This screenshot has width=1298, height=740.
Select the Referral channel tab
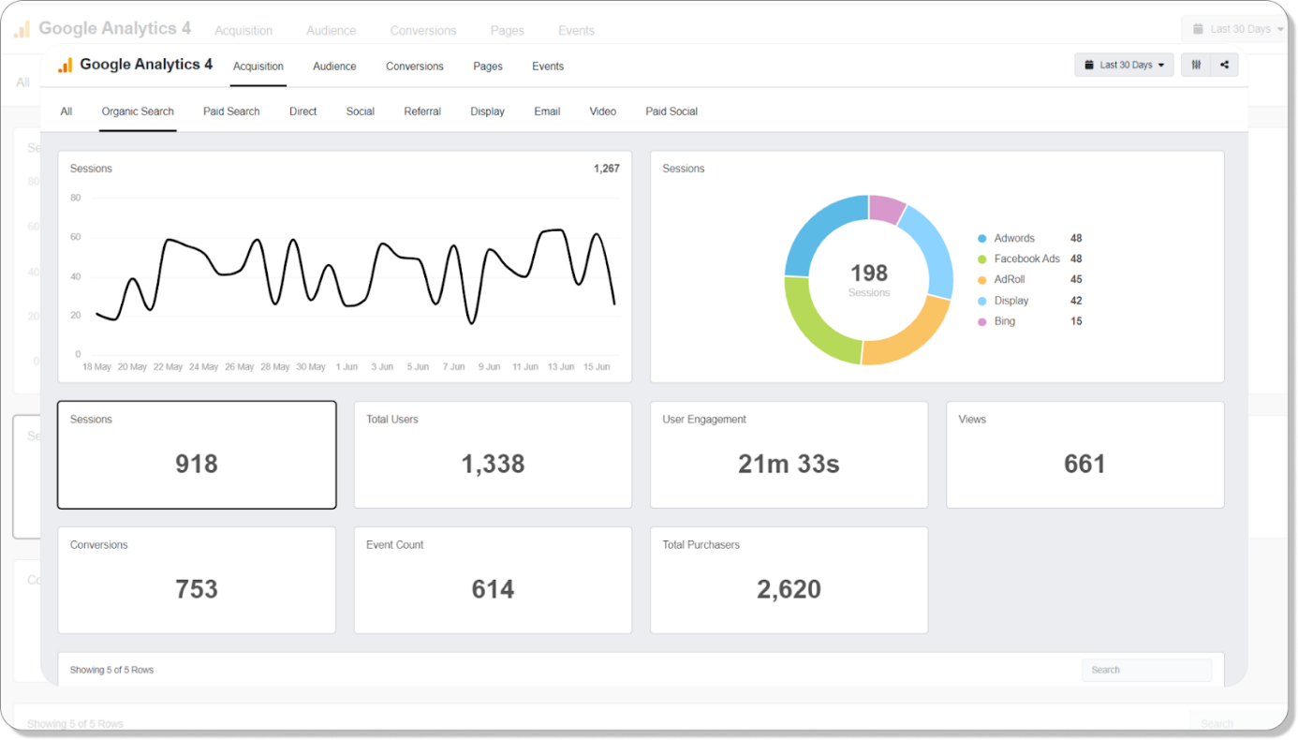[x=422, y=111]
